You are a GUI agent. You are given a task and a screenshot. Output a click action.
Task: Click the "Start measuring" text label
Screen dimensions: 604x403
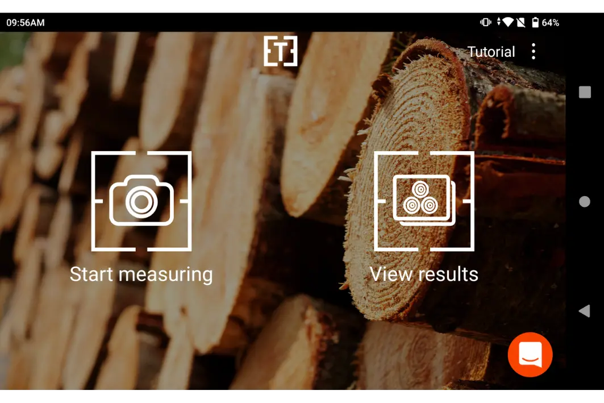141,274
